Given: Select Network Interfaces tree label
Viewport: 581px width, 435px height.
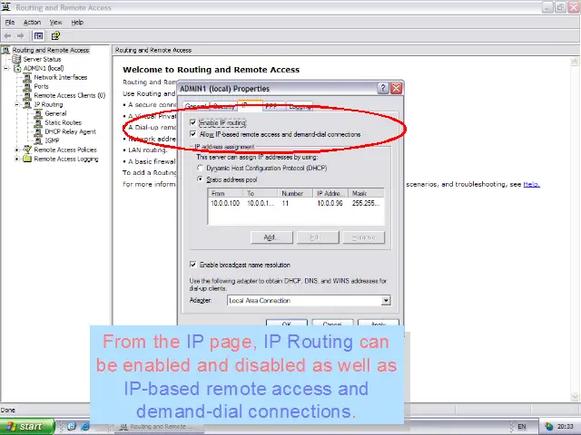Looking at the screenshot, I should (61, 77).
